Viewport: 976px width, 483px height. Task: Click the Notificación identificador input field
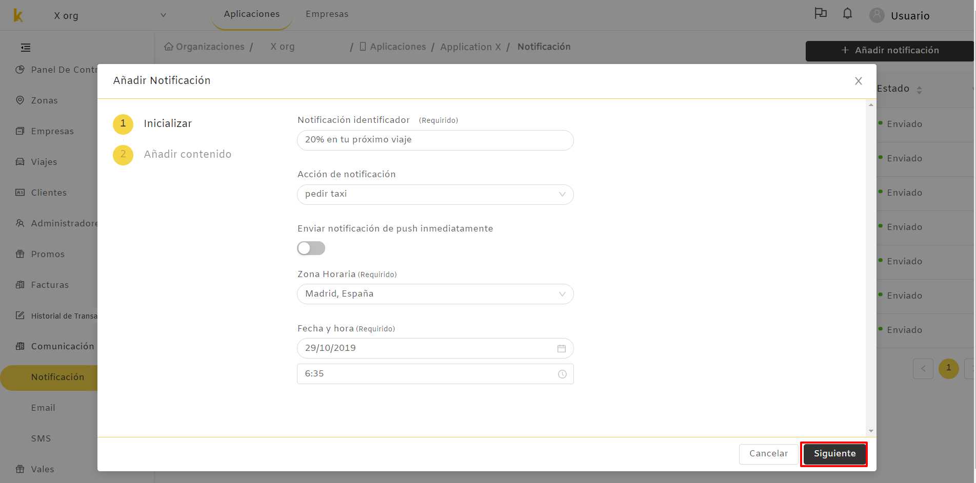coord(435,140)
